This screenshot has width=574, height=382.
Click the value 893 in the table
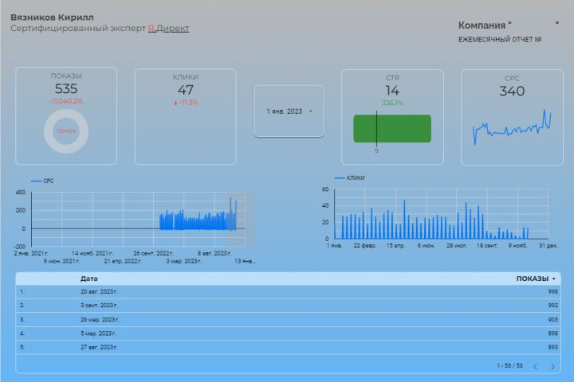pos(552,347)
